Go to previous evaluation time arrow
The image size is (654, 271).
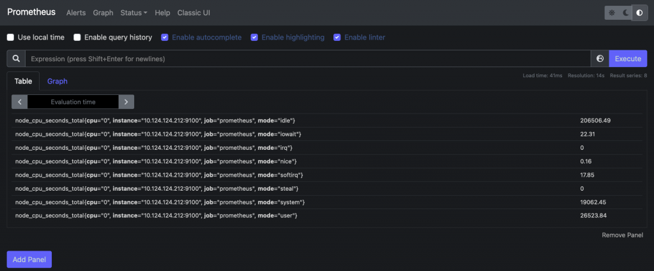20,101
